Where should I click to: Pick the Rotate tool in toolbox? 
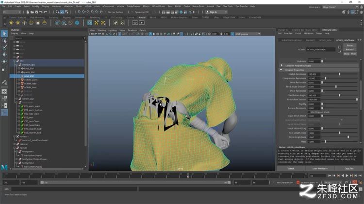click(4, 61)
